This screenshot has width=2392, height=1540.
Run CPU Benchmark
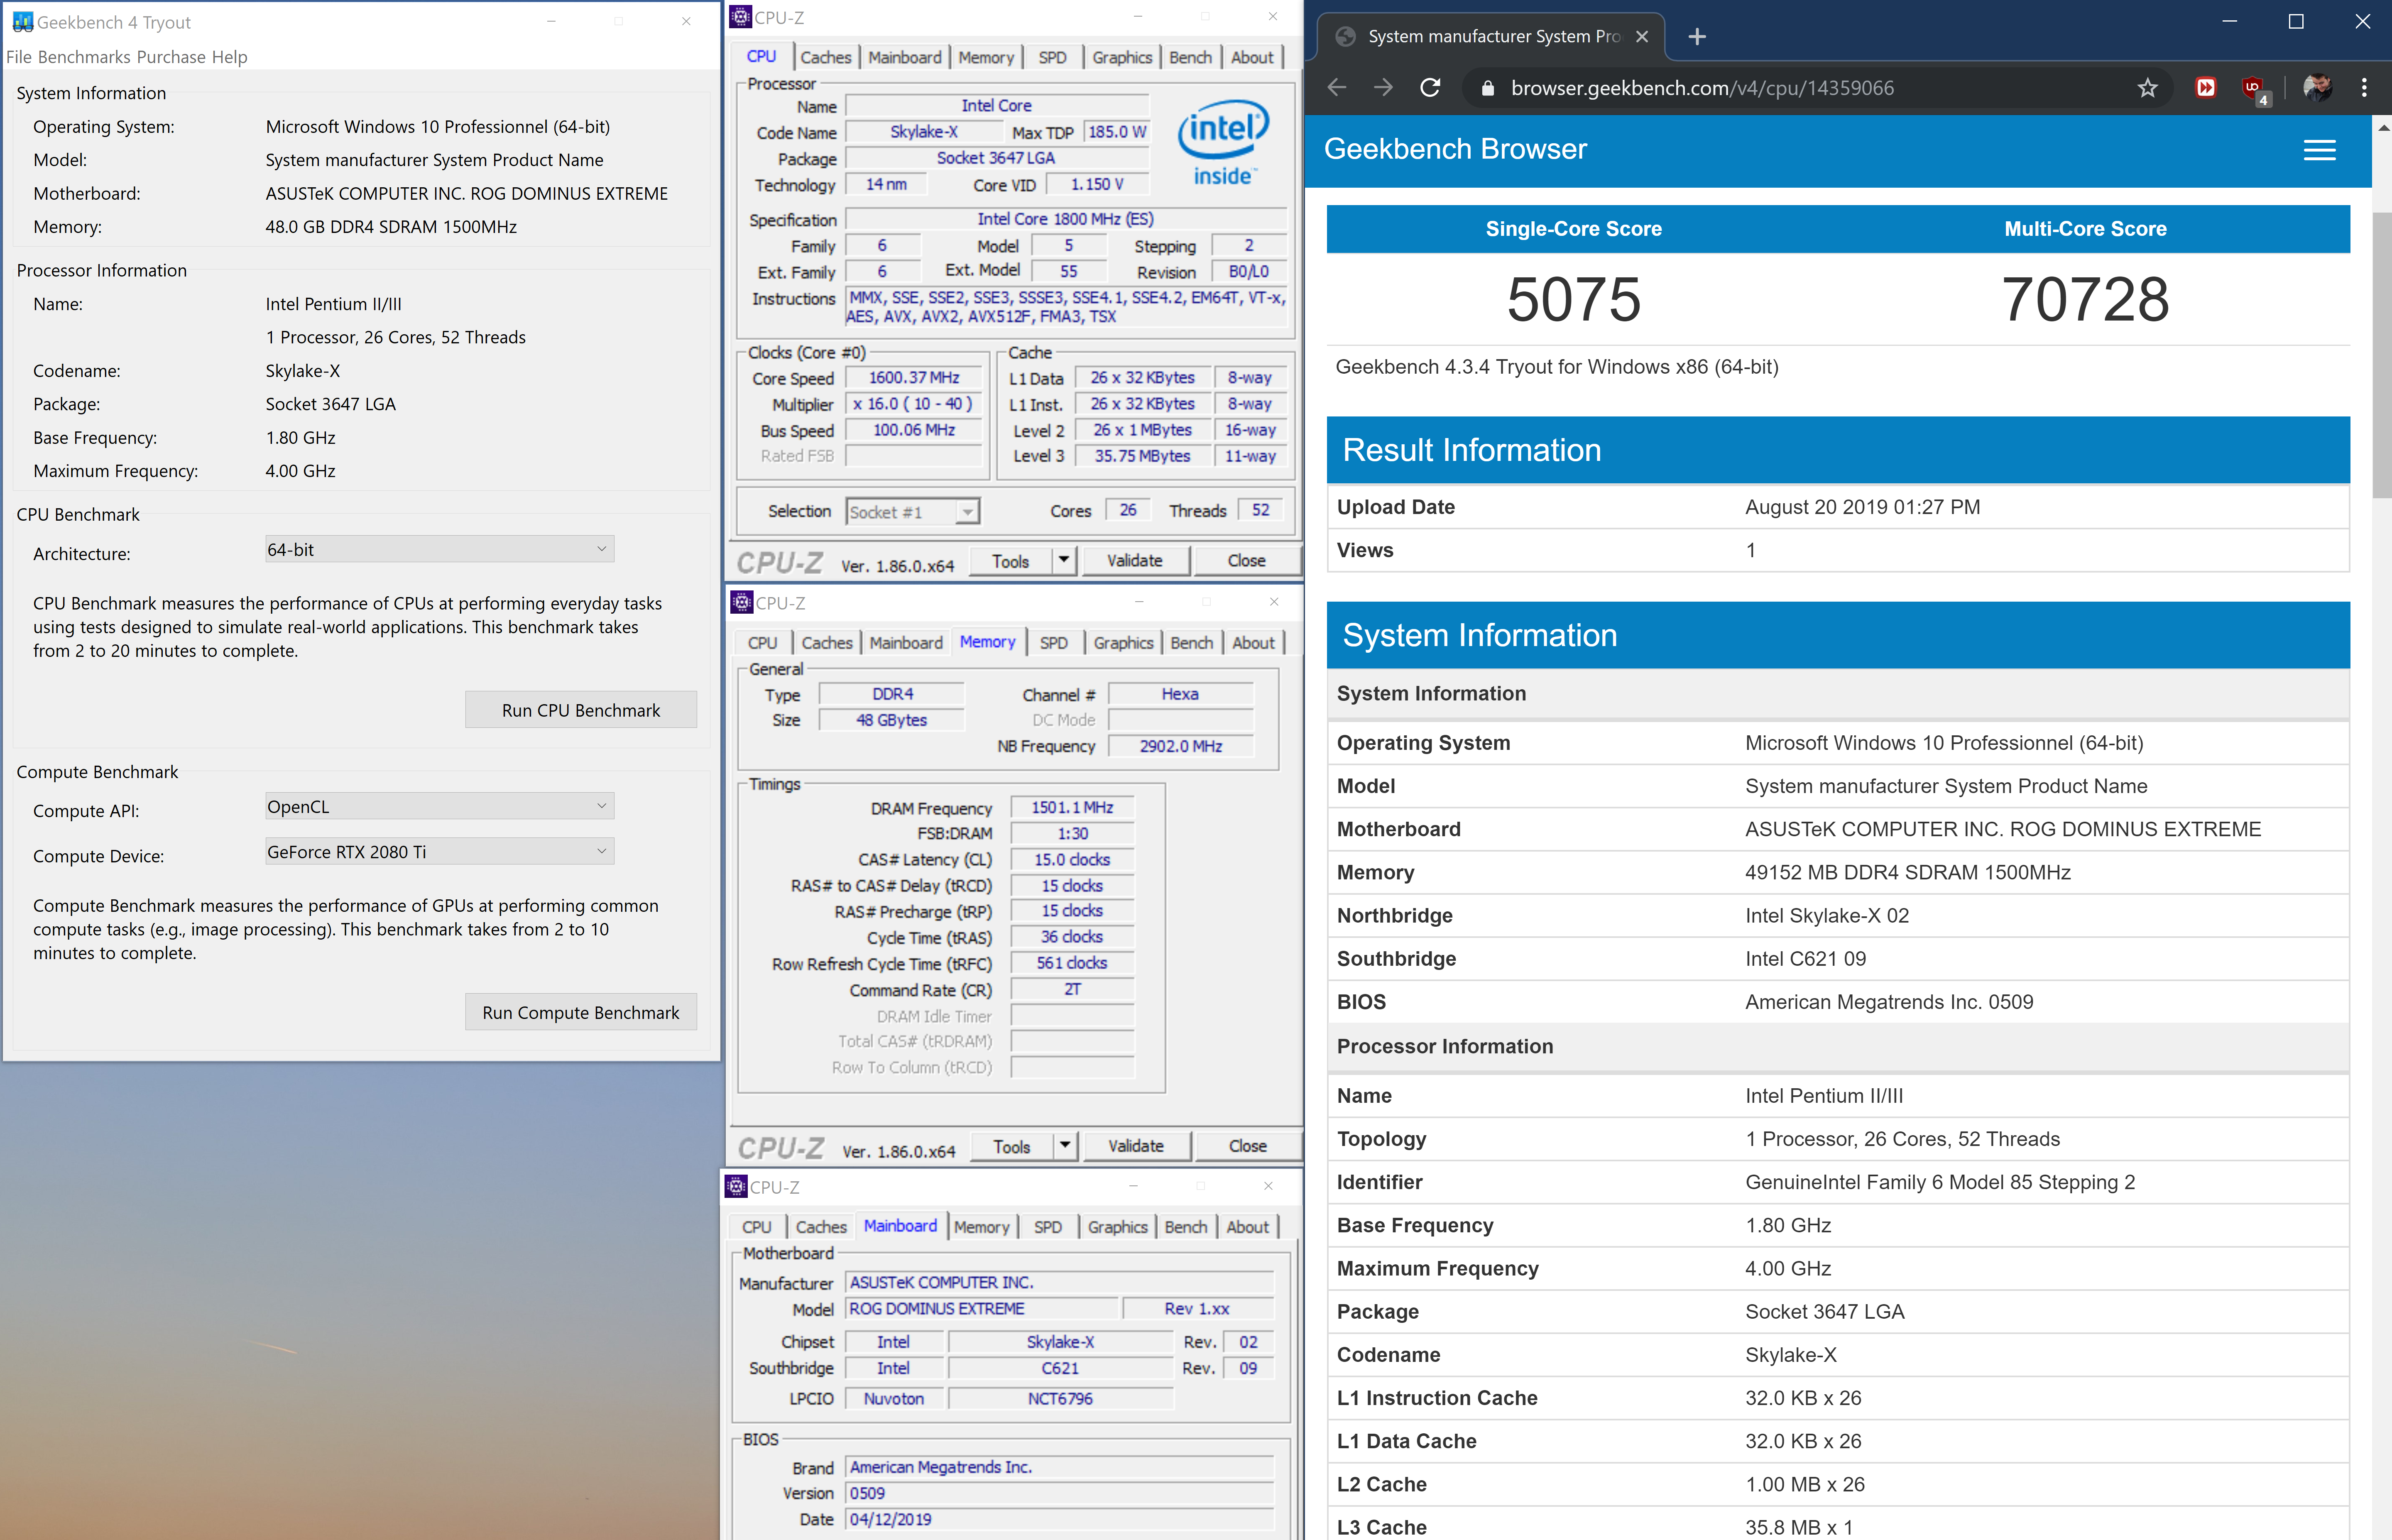point(581,710)
